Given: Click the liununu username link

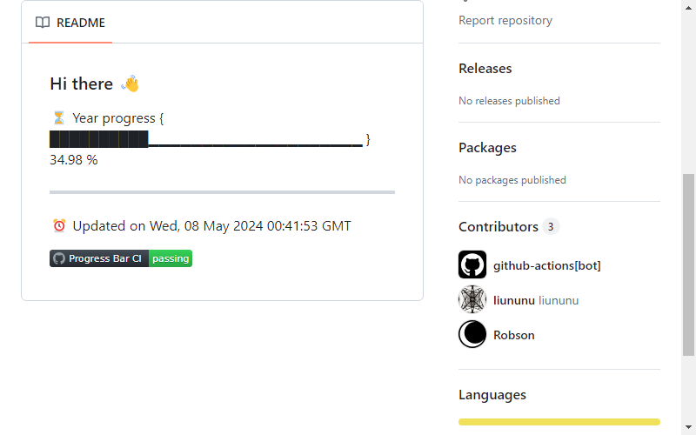Looking at the screenshot, I should (514, 300).
